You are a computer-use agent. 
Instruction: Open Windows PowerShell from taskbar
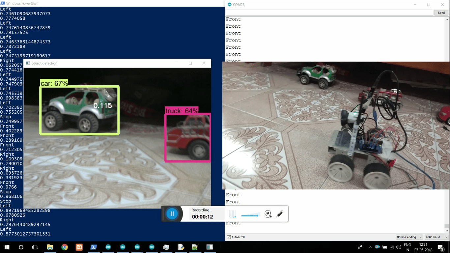pyautogui.click(x=94, y=247)
